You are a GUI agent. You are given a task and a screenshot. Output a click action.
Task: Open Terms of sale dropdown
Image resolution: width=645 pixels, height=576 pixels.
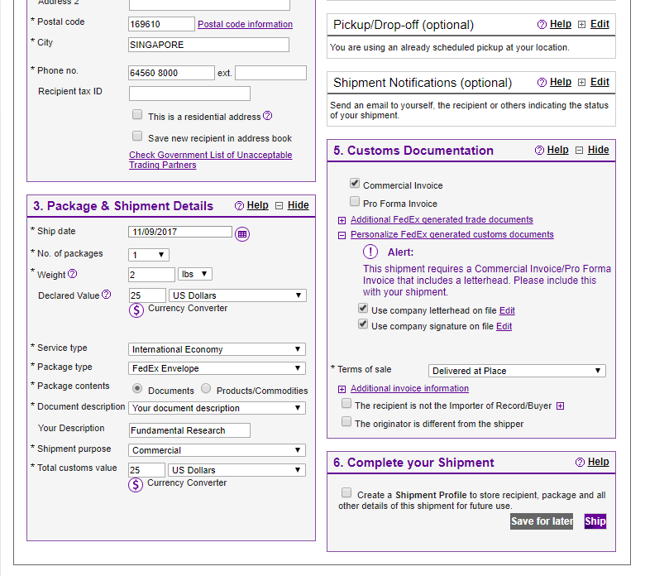coord(517,371)
